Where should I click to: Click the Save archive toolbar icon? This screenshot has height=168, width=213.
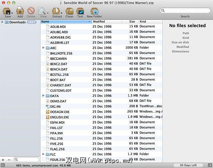click(x=7, y=11)
